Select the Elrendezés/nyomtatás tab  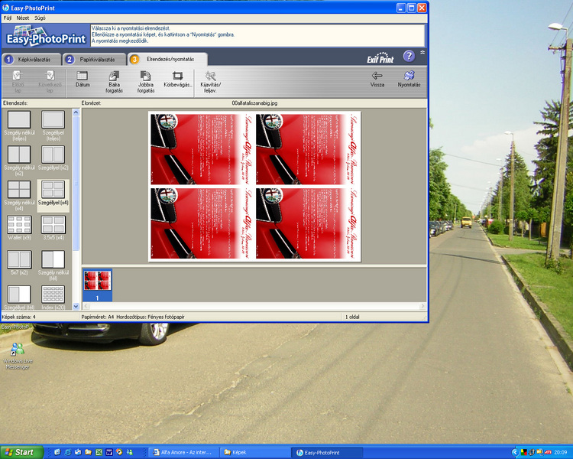(x=167, y=59)
